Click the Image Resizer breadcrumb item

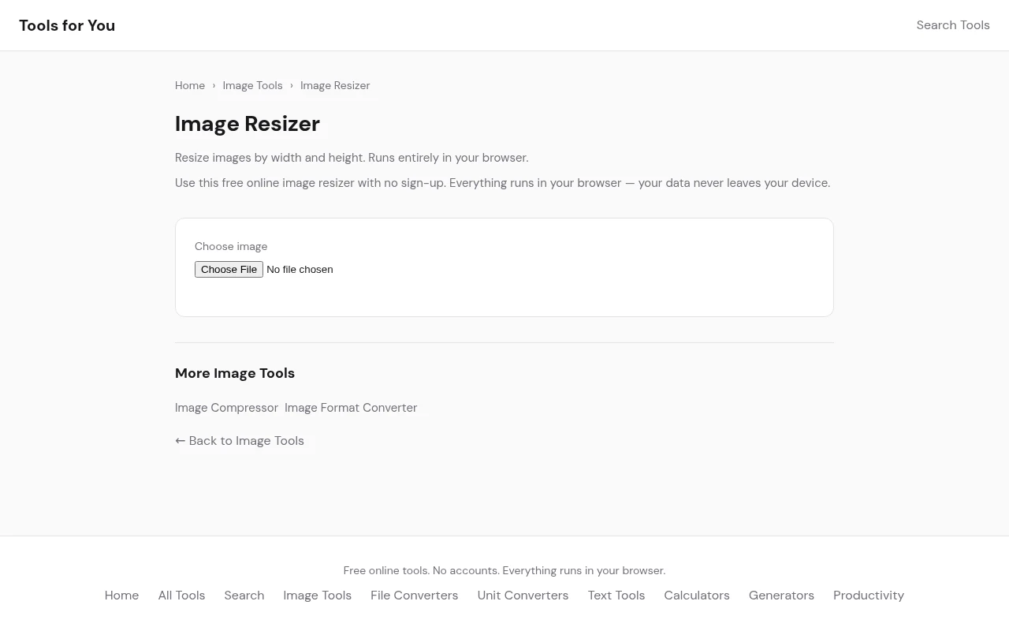tap(335, 85)
